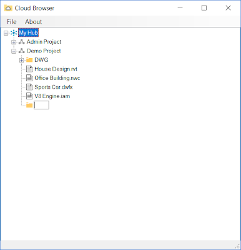This screenshot has height=250, width=241.
Task: Open the File menu
Action: [x=11, y=22]
